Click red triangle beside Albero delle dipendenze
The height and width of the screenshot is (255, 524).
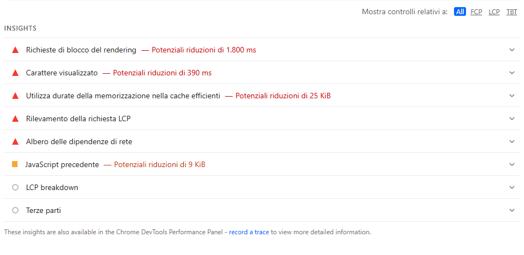coord(15,141)
